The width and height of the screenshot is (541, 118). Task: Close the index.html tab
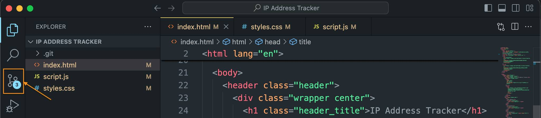point(226,27)
